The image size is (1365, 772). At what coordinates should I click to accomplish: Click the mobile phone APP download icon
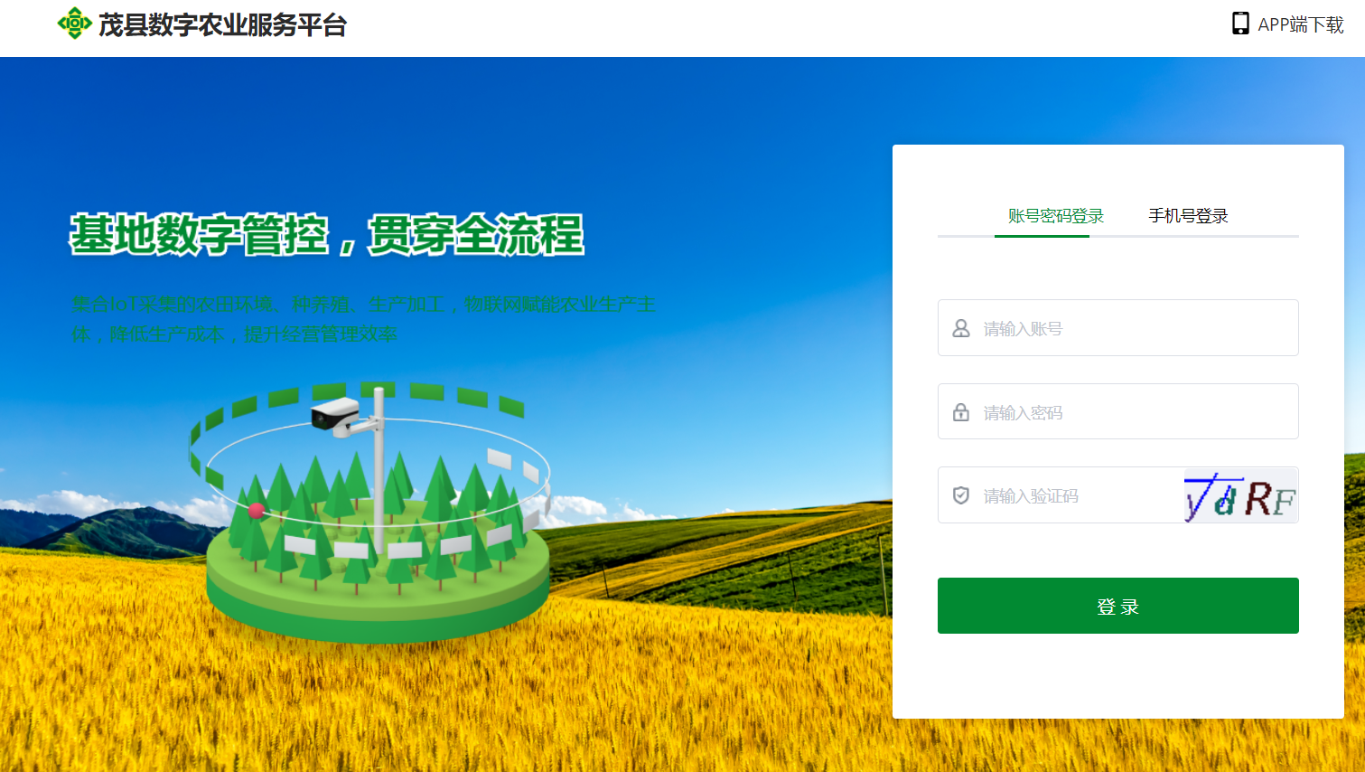(1240, 24)
